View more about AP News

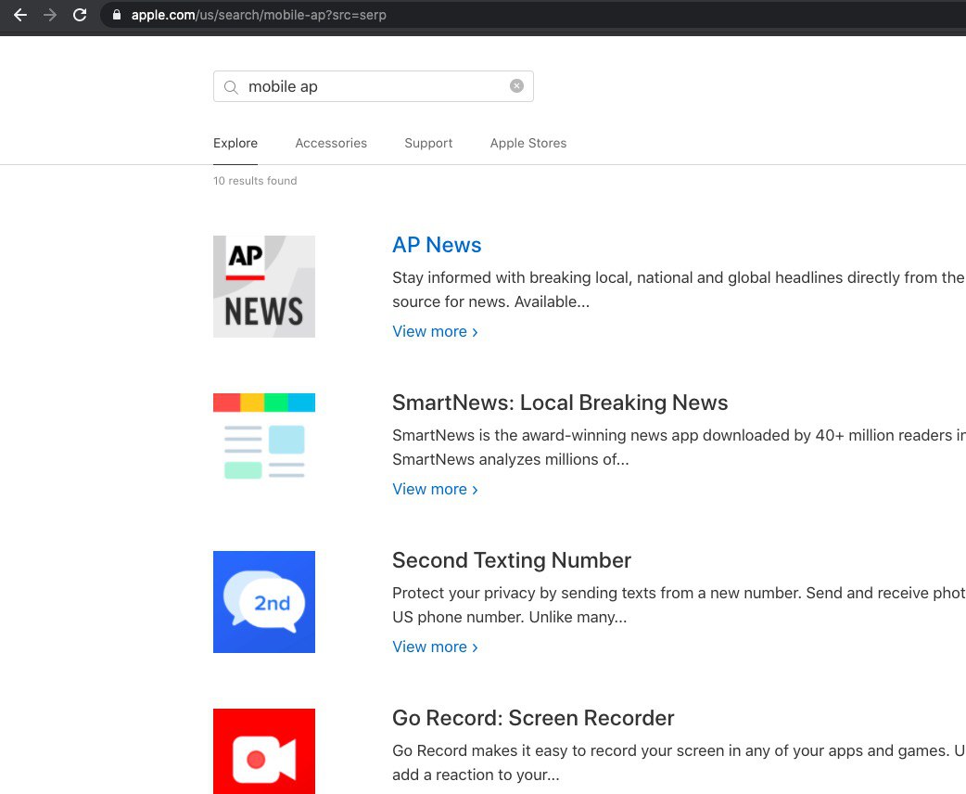435,331
